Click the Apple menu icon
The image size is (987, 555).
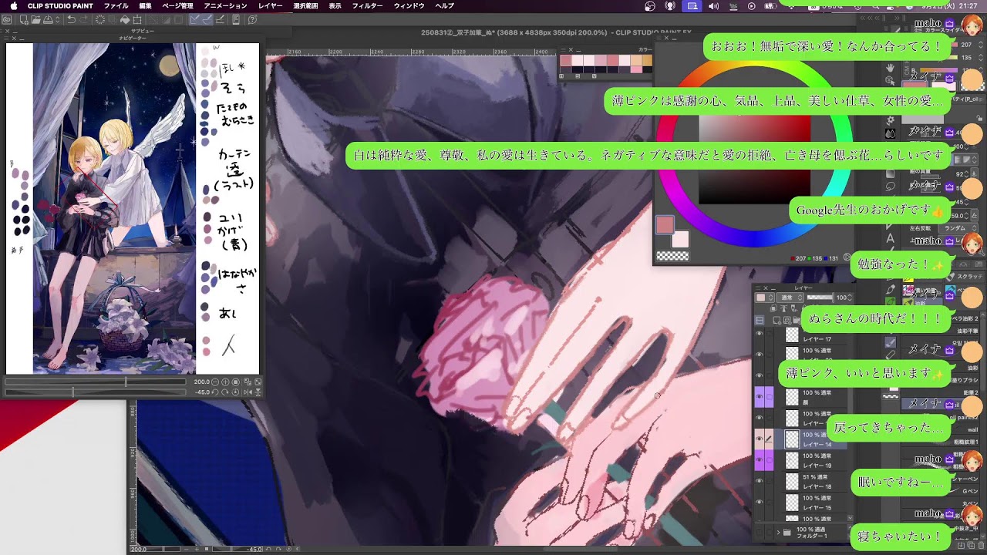pos(13,5)
